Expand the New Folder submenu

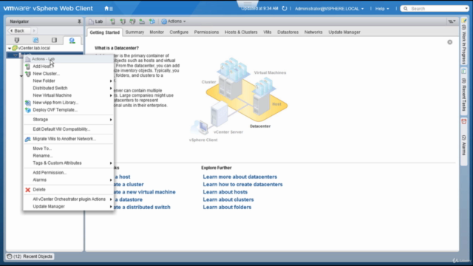[69, 81]
